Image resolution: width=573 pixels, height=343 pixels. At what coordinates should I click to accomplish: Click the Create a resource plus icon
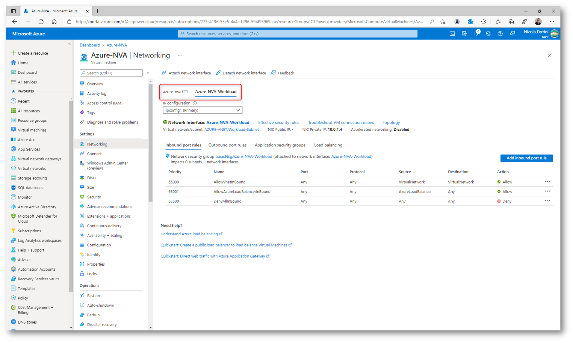(13, 53)
